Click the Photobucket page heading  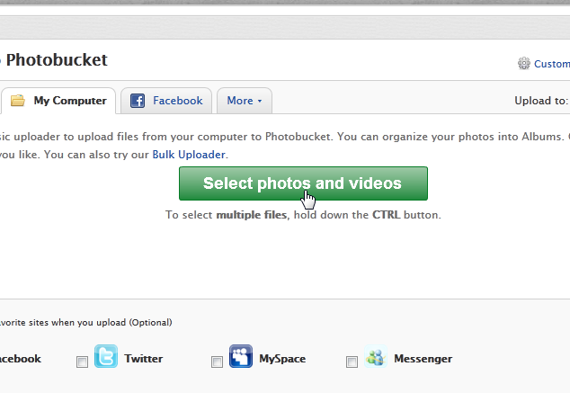click(x=57, y=60)
